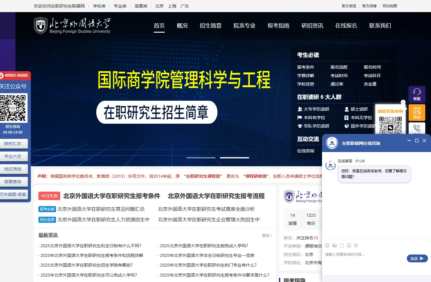Open 报考指南 navigation menu item
The width and height of the screenshot is (431, 282).
pos(278,26)
